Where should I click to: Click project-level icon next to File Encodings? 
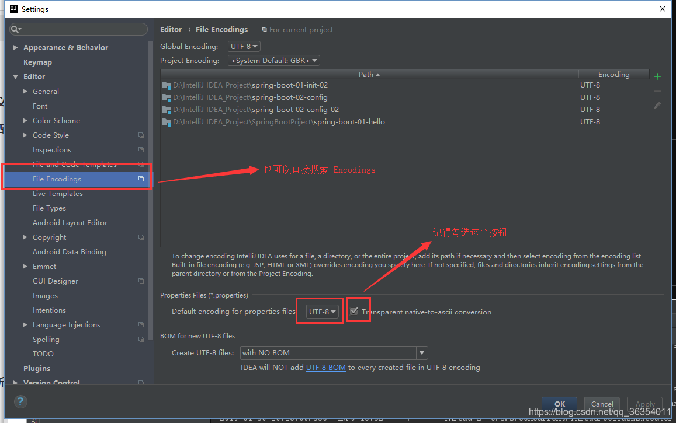(x=141, y=179)
